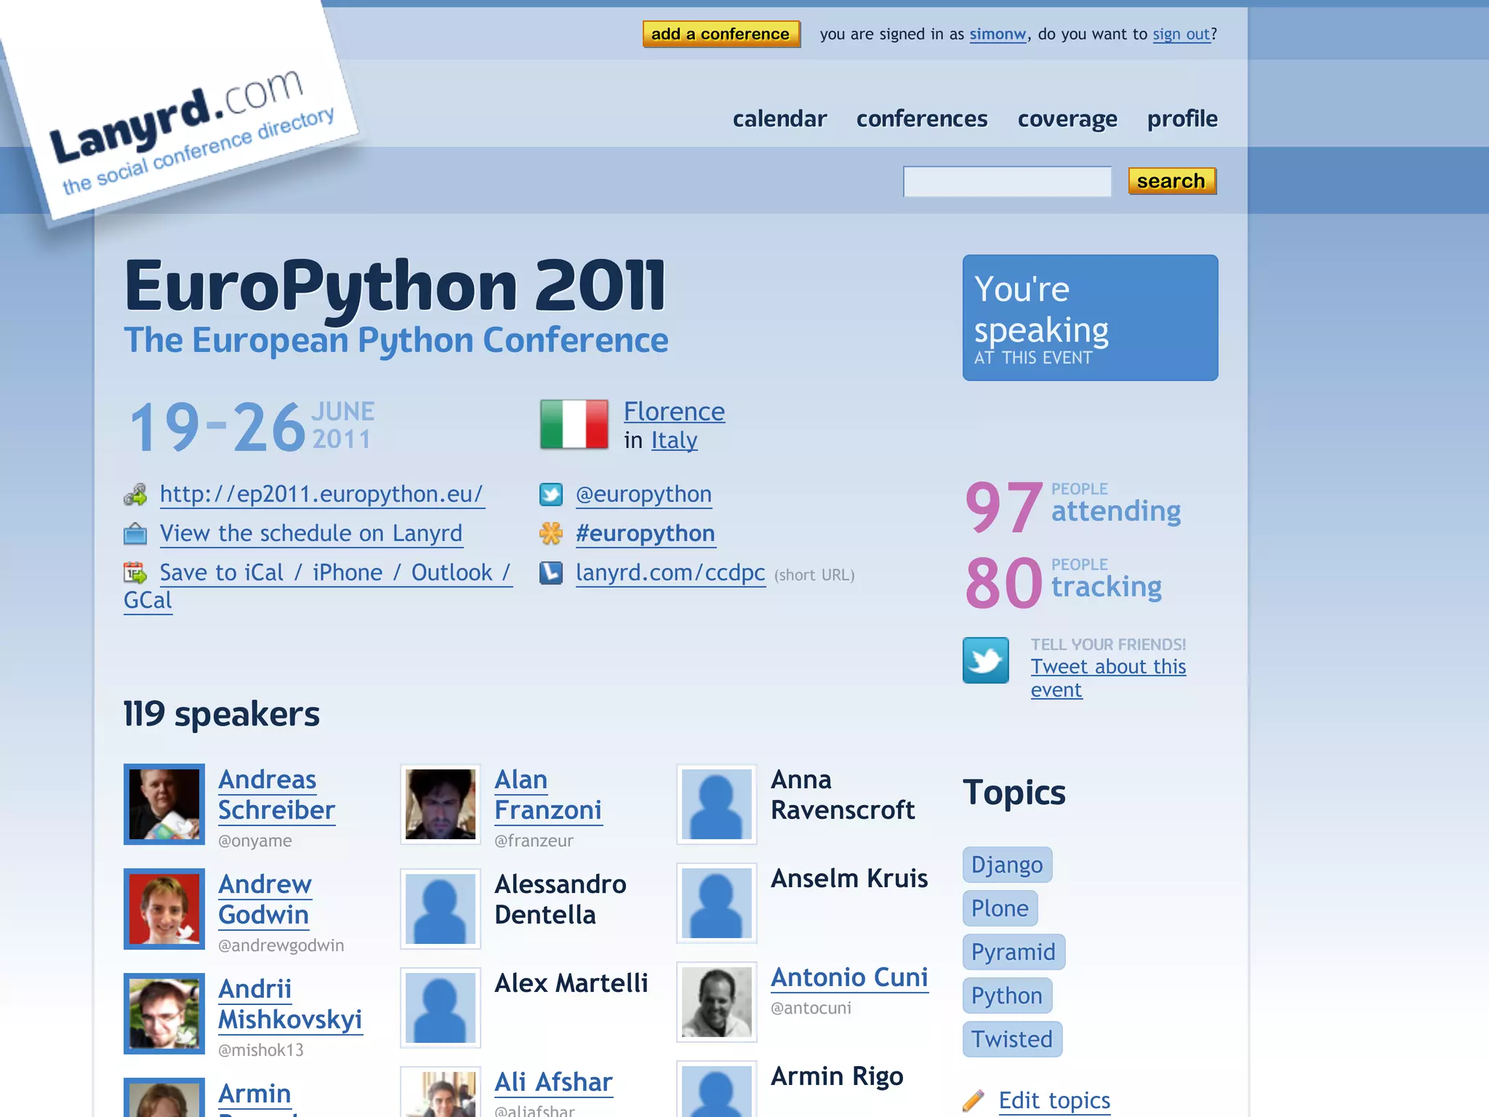Open Alan Franzoni's avatar photo
Screen dimensions: 1489x1117
pos(441,804)
